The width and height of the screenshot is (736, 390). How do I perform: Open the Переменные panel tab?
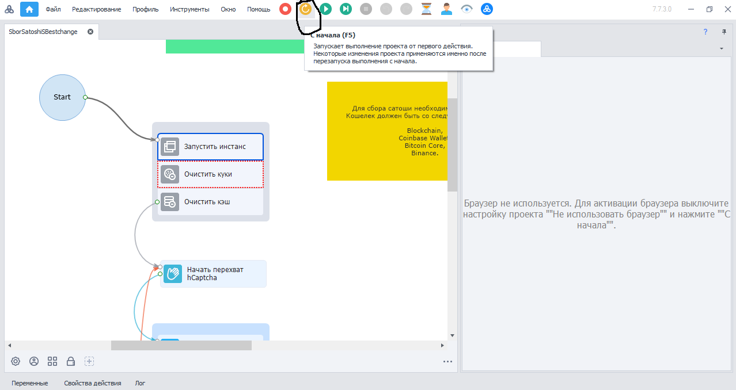click(30, 383)
